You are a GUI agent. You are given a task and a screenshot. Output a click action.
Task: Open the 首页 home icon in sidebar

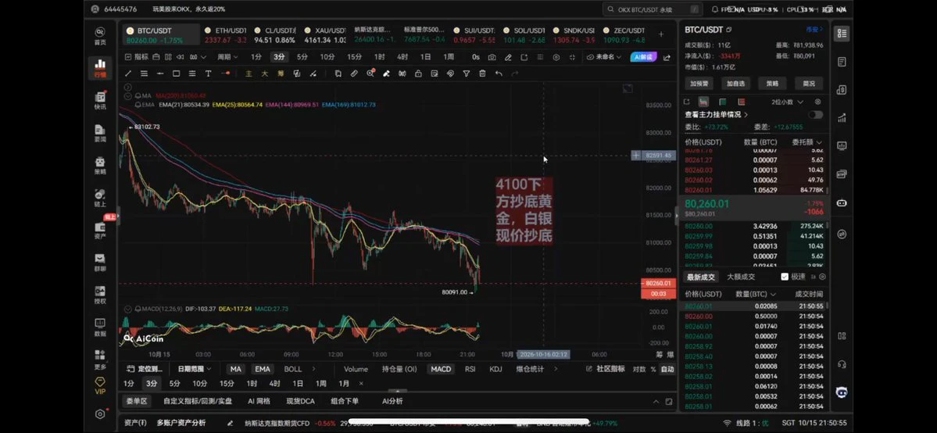[100, 35]
